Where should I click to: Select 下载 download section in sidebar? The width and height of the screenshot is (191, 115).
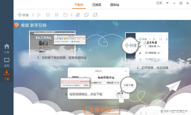click(x=7, y=75)
